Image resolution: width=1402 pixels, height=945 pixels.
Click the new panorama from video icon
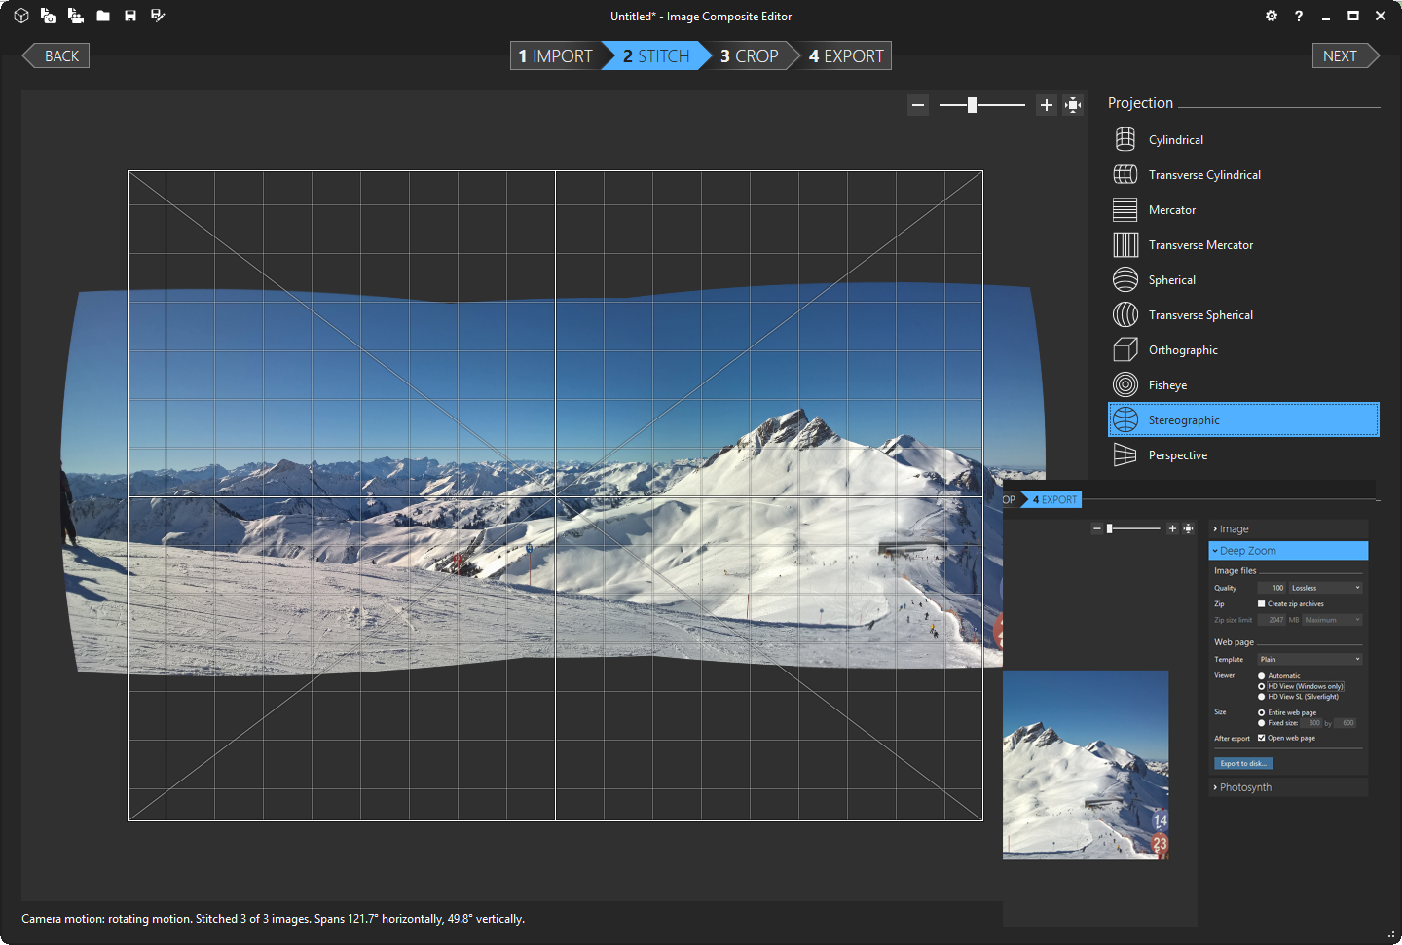tap(76, 16)
